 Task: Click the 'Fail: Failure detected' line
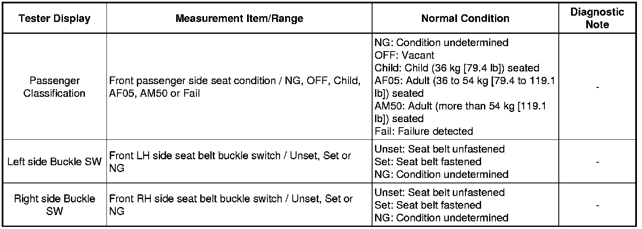point(424,131)
